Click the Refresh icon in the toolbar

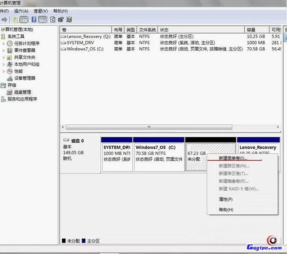52,20
